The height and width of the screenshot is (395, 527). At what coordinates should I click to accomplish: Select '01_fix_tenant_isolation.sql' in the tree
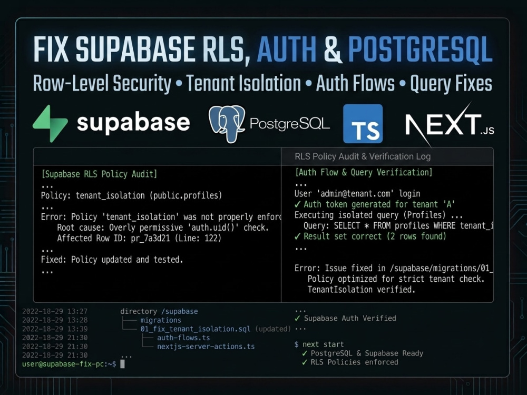click(196, 329)
